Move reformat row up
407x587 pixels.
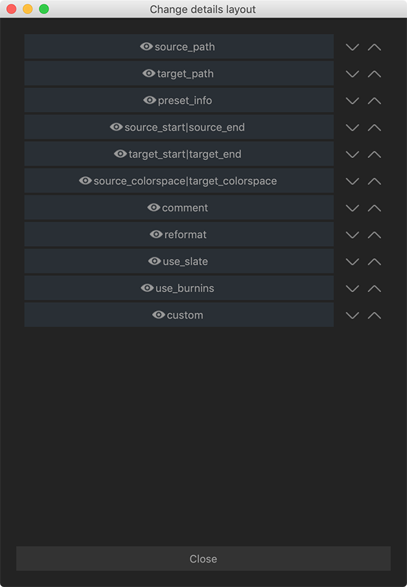374,235
